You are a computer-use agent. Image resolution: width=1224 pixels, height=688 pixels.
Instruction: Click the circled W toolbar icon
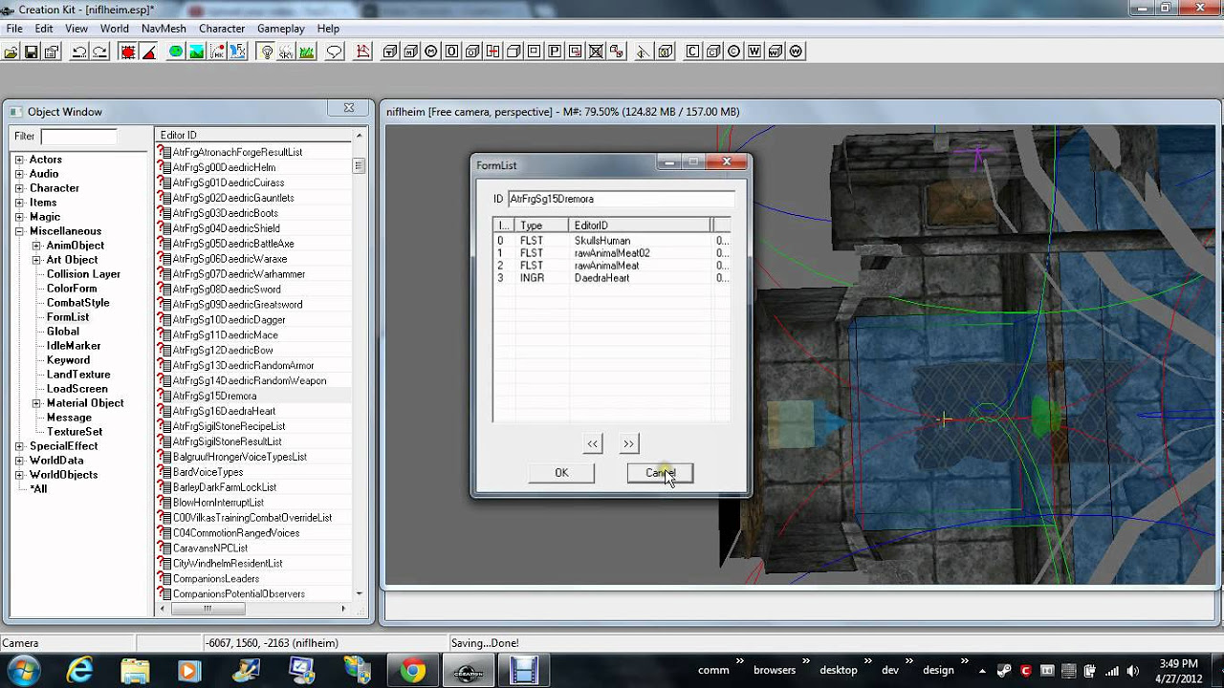point(796,52)
